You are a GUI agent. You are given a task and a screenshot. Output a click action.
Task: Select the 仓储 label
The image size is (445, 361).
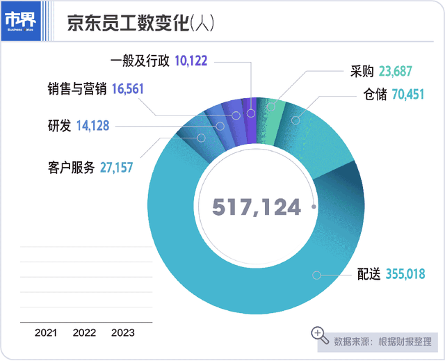(x=375, y=94)
